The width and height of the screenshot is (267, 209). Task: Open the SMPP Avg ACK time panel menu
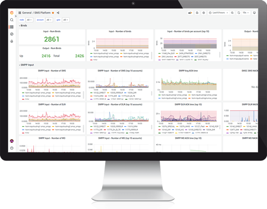pyautogui.click(x=188, y=71)
